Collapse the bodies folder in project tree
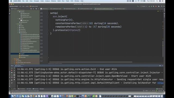This screenshot has width=174, height=98. 18,12
